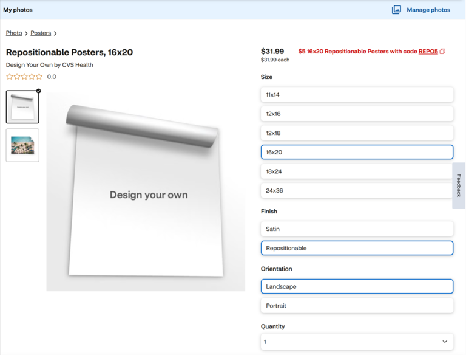This screenshot has width=466, height=355.
Task: Click the chevron after the Photo breadcrumb
Action: [x=26, y=33]
